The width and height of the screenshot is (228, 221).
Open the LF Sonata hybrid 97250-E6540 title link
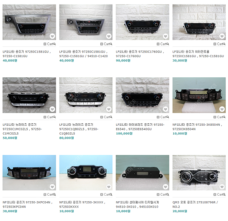click(140, 127)
